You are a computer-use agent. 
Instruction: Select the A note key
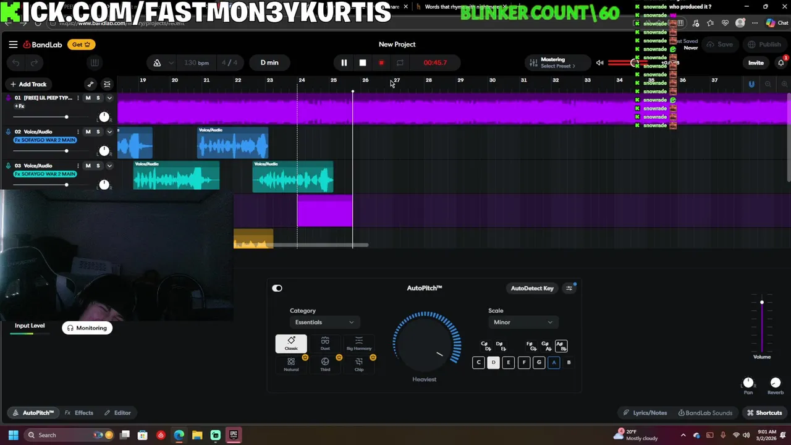tap(554, 363)
